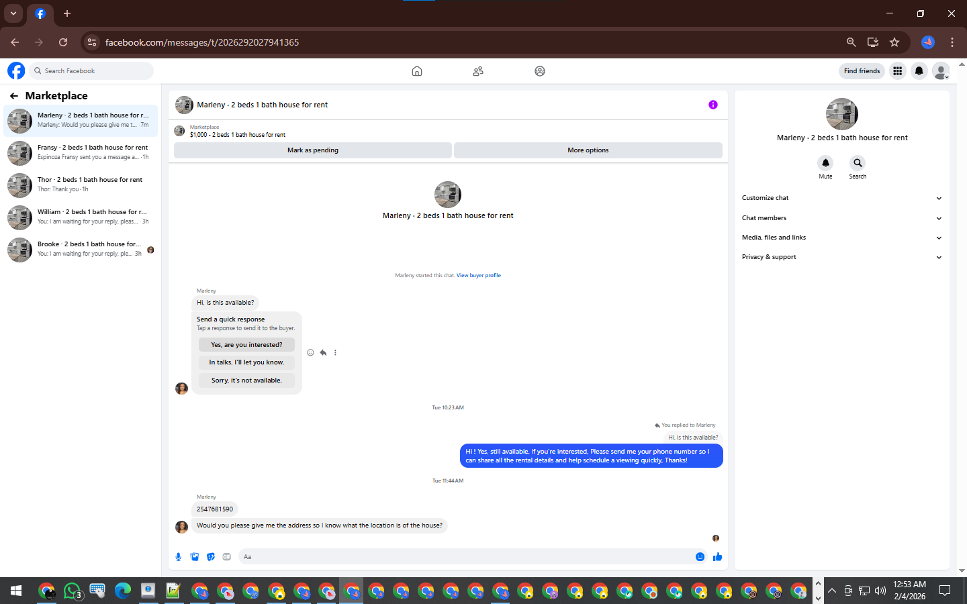React to message with smiley icon
This screenshot has width=967, height=604.
310,352
